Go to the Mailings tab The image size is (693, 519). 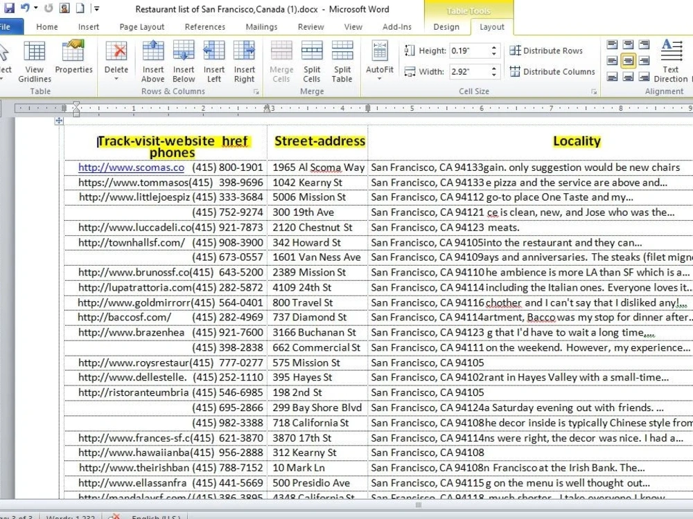(x=261, y=27)
